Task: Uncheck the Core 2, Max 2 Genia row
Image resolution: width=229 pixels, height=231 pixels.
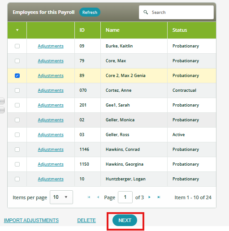Action: 17,76
